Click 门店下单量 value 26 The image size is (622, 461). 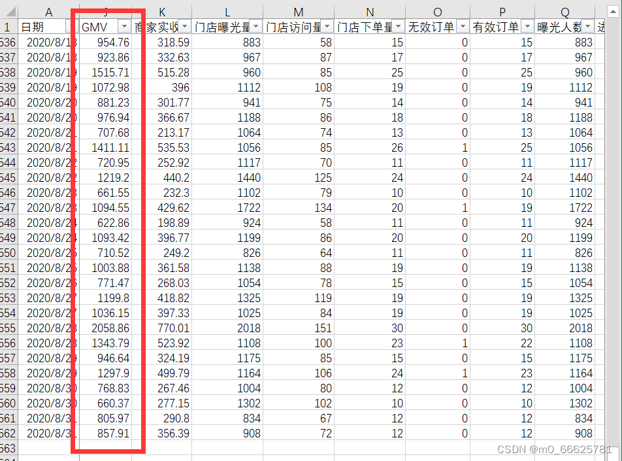click(397, 148)
